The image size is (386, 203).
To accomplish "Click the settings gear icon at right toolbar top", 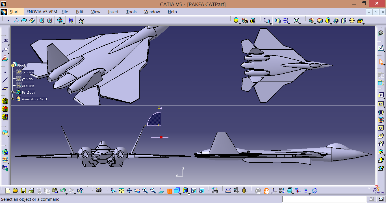I will (x=381, y=33).
